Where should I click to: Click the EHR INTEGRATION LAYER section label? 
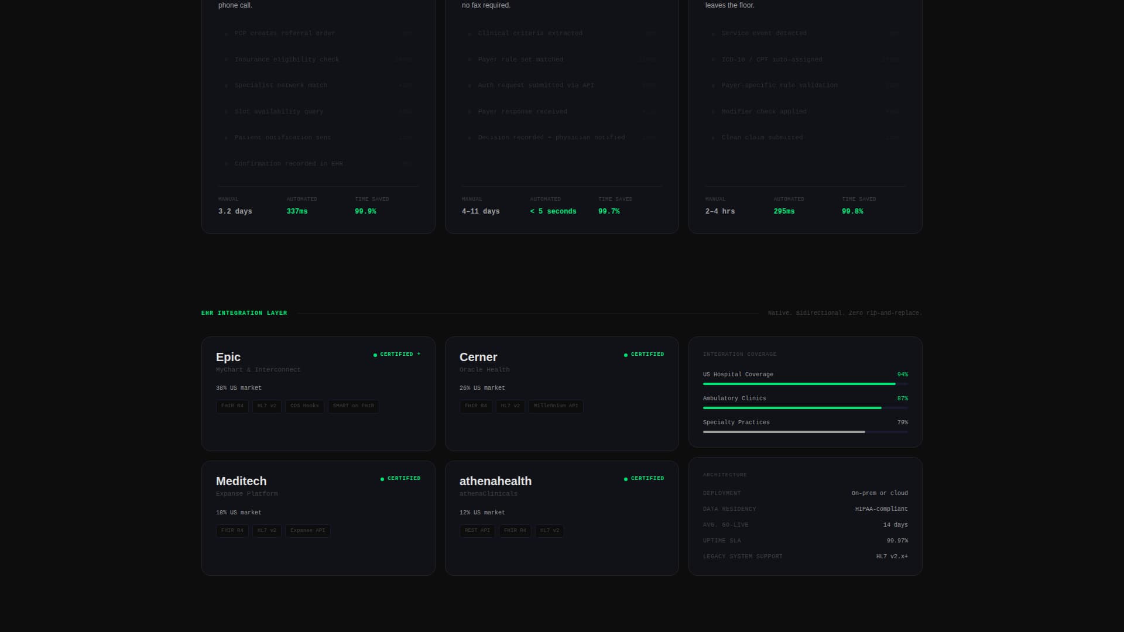[x=244, y=313]
